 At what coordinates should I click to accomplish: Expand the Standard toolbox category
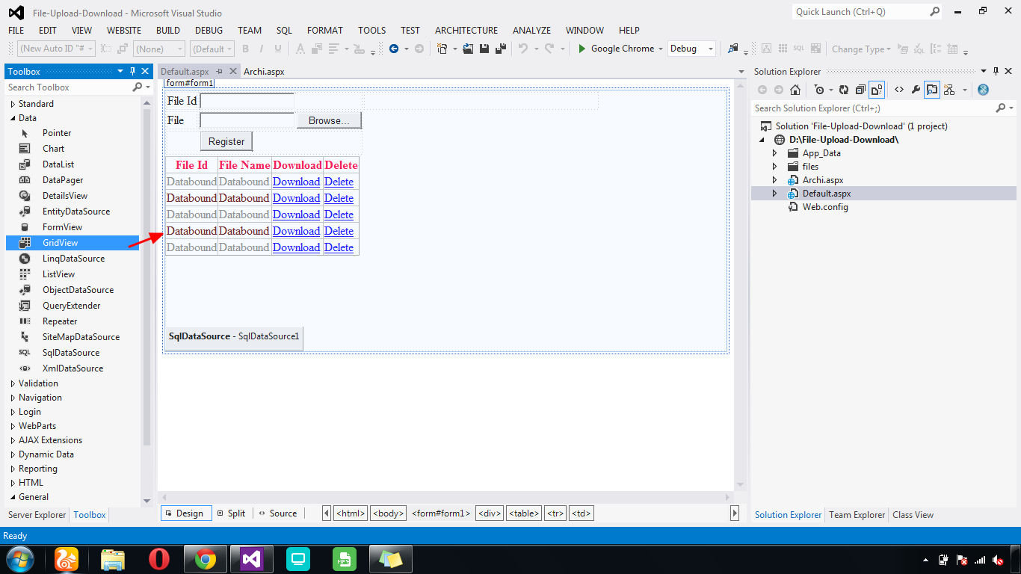(13, 104)
